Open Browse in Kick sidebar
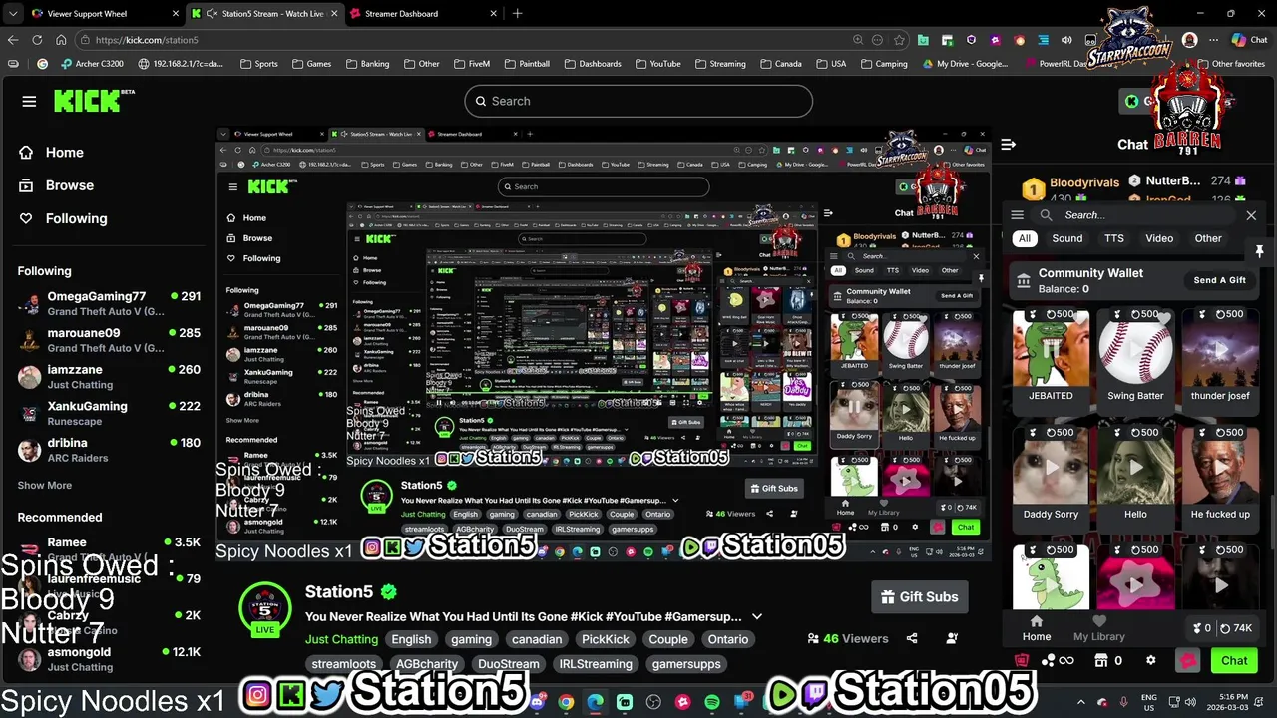This screenshot has width=1277, height=718. [57, 185]
